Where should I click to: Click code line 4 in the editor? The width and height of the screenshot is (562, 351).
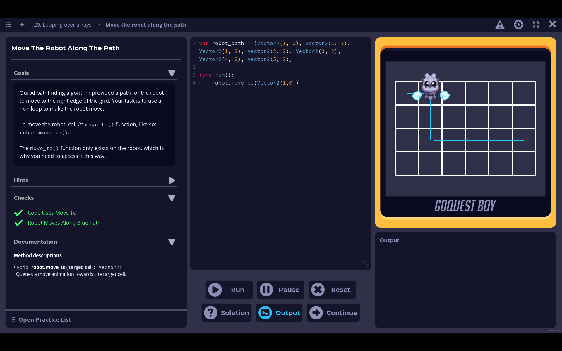pos(255,83)
